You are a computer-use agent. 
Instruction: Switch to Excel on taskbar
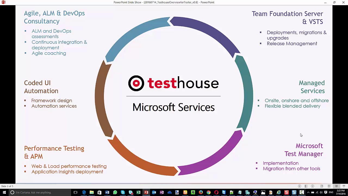pos(138,192)
